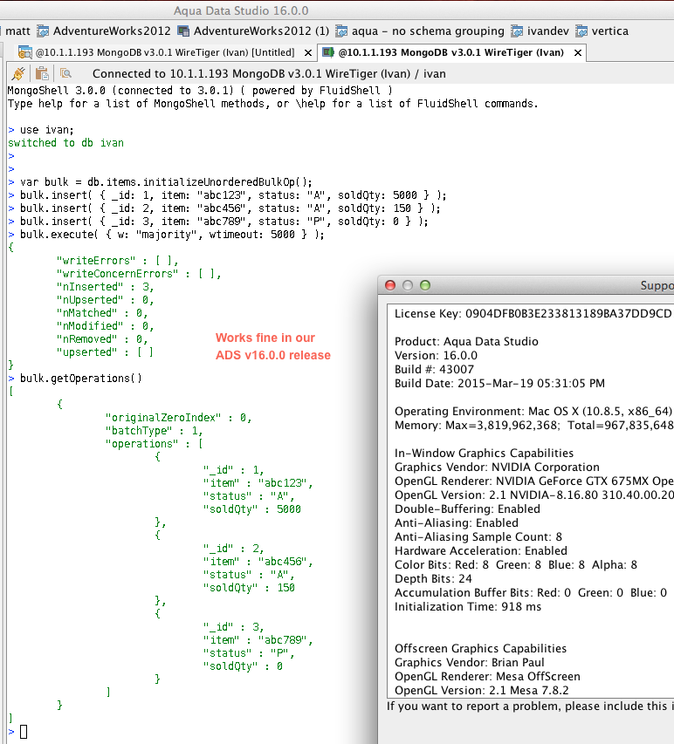This screenshot has height=744, width=674.
Task: Click the shell input cursor at the last prompt
Action: pyautogui.click(x=24, y=732)
